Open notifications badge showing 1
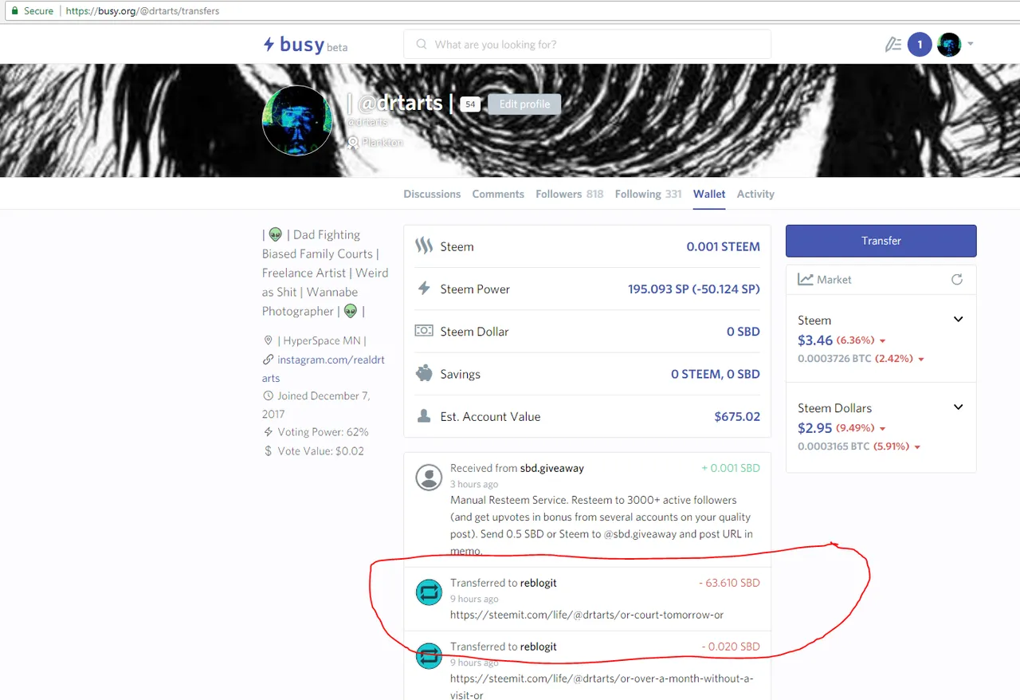The height and width of the screenshot is (700, 1020). (920, 45)
